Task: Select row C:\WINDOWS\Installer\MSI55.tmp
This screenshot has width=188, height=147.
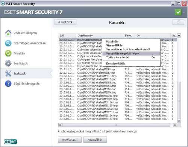Action: pos(118,89)
